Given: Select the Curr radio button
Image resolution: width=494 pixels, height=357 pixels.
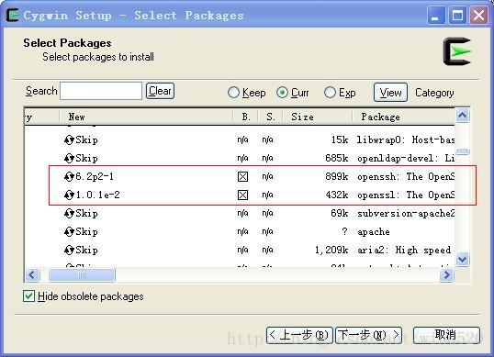Looking at the screenshot, I should (x=282, y=93).
